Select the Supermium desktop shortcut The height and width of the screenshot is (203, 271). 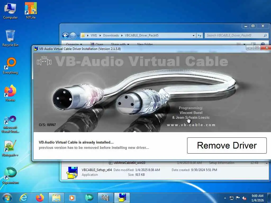(10, 176)
